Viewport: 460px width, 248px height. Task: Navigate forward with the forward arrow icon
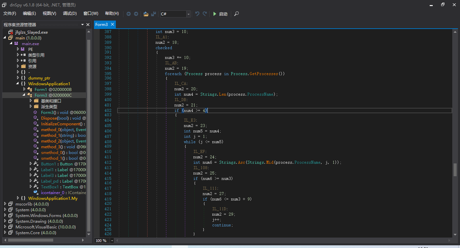tap(136, 14)
